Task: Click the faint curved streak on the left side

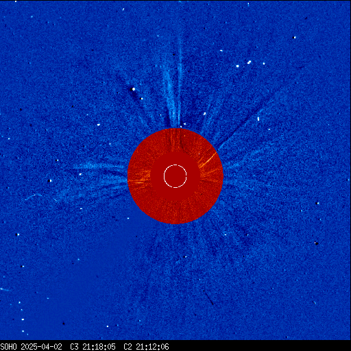Action: click(34, 197)
